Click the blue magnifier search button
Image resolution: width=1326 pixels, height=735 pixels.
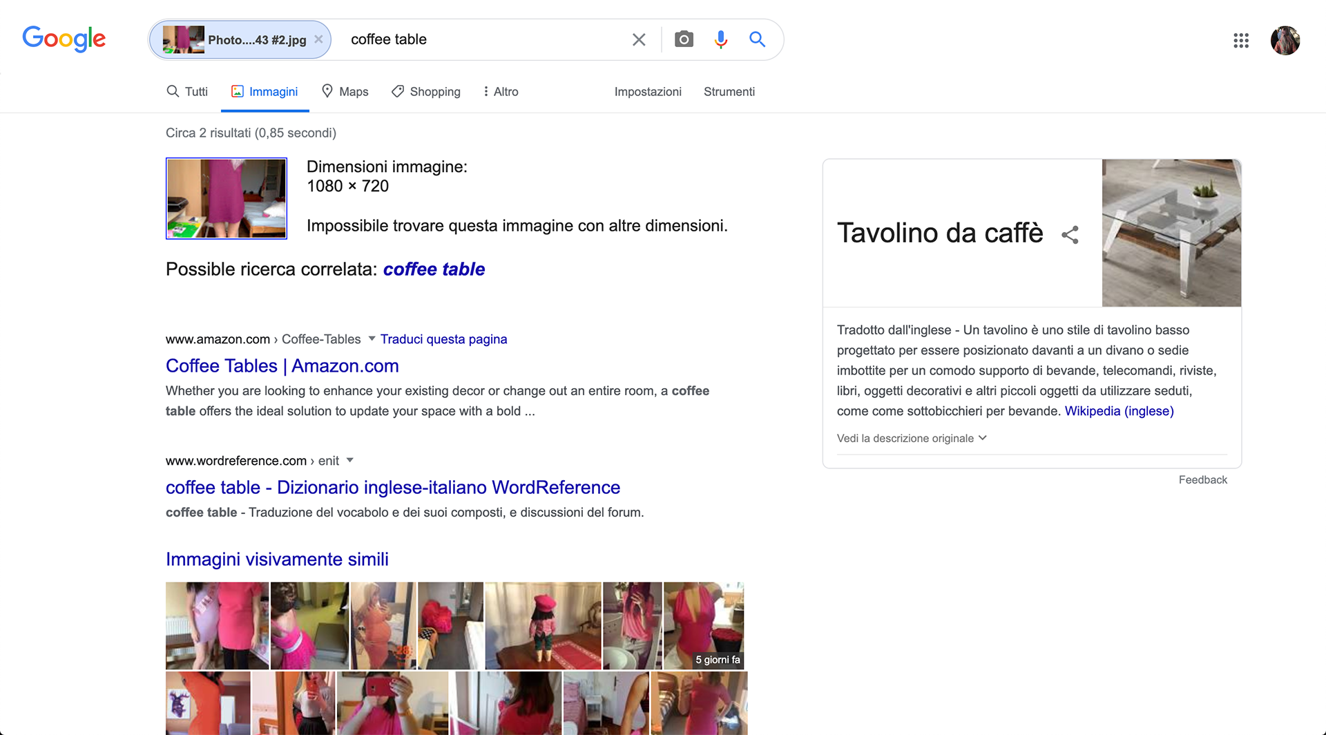coord(758,39)
